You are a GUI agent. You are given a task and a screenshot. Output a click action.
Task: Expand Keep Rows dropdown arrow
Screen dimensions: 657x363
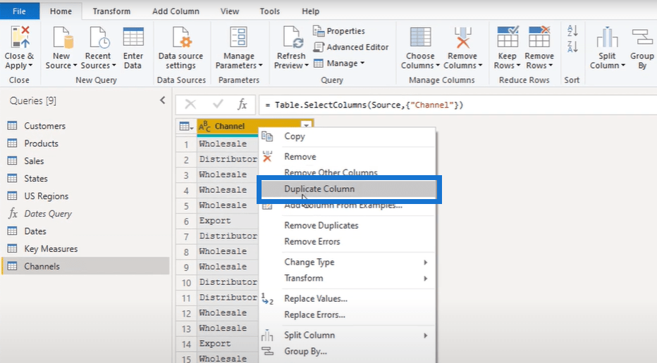pyautogui.click(x=518, y=65)
